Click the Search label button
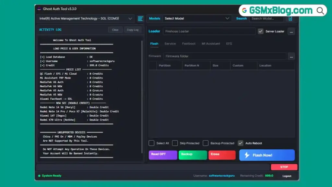 coord(241,19)
